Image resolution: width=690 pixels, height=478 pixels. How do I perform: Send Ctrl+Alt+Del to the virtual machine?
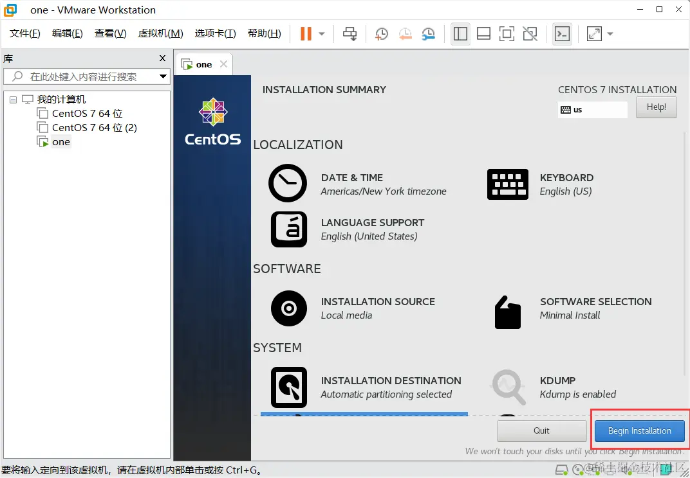click(x=350, y=34)
